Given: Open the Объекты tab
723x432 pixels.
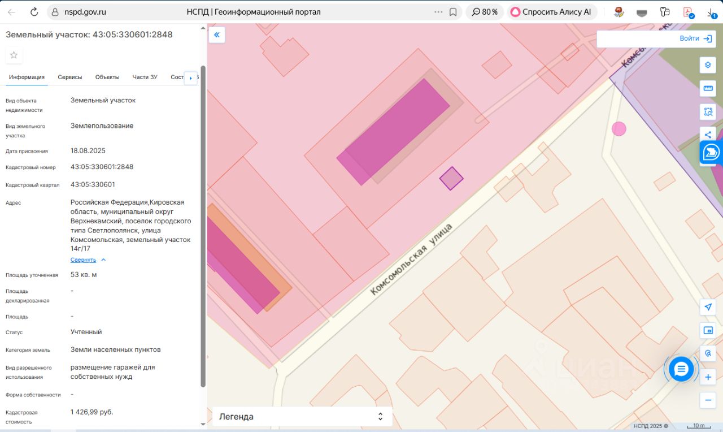Looking at the screenshot, I should point(107,77).
